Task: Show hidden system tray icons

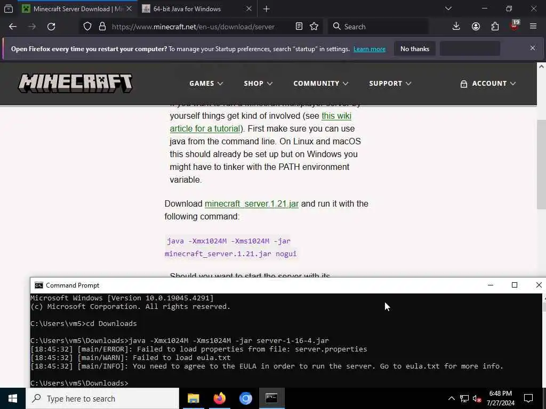Action: tap(451, 398)
